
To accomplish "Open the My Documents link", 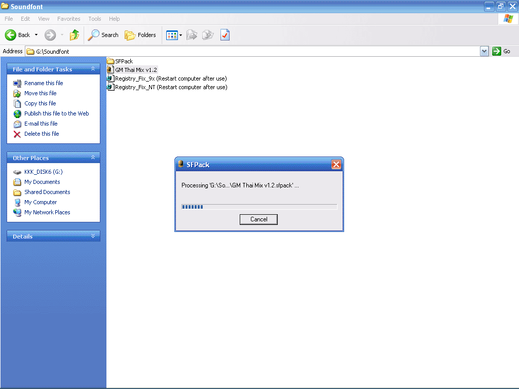I will 42,182.
